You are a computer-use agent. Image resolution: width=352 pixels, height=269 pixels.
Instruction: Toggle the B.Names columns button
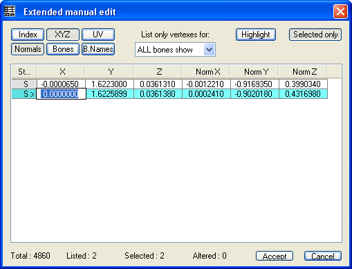pyautogui.click(x=98, y=49)
